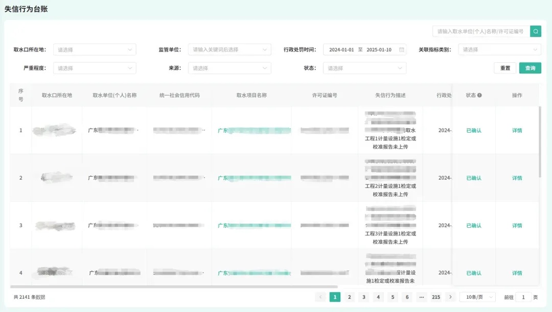Image resolution: width=552 pixels, height=312 pixels.
Task: Click the 失信行为台账 page title
Action: 26,9
